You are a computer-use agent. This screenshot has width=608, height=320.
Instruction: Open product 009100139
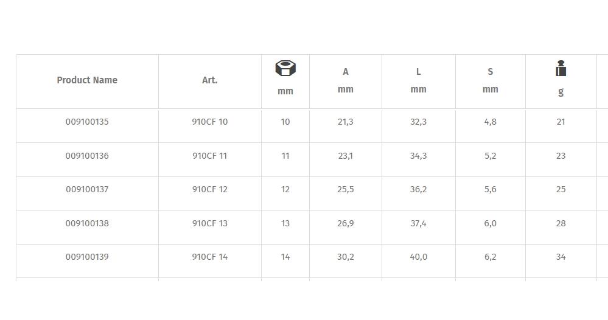(87, 257)
